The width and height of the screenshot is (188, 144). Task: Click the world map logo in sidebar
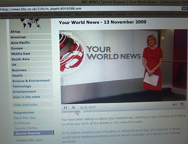tap(30, 23)
